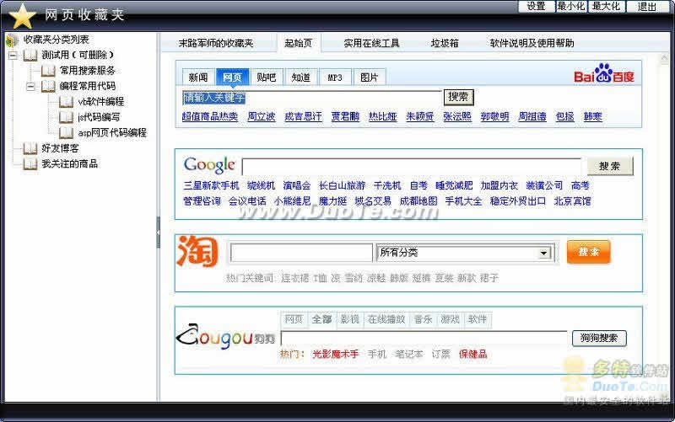Open the 保健品 link

click(472, 354)
